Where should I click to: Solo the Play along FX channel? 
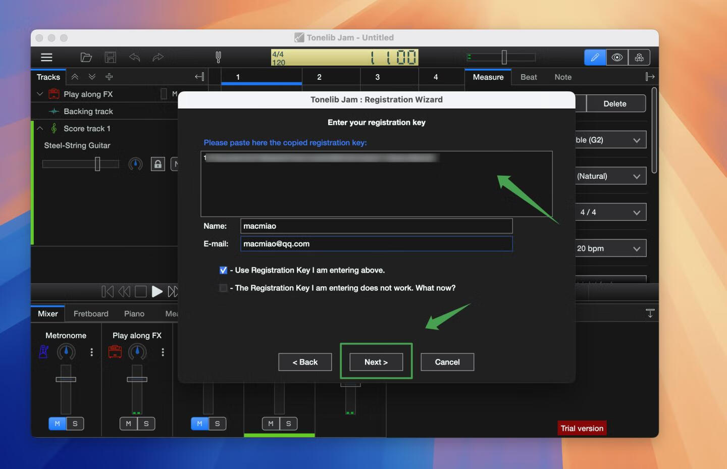tap(146, 424)
